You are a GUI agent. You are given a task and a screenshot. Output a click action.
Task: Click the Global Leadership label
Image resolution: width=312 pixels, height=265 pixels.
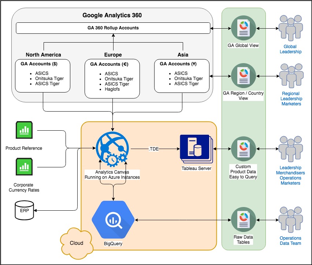point(290,49)
